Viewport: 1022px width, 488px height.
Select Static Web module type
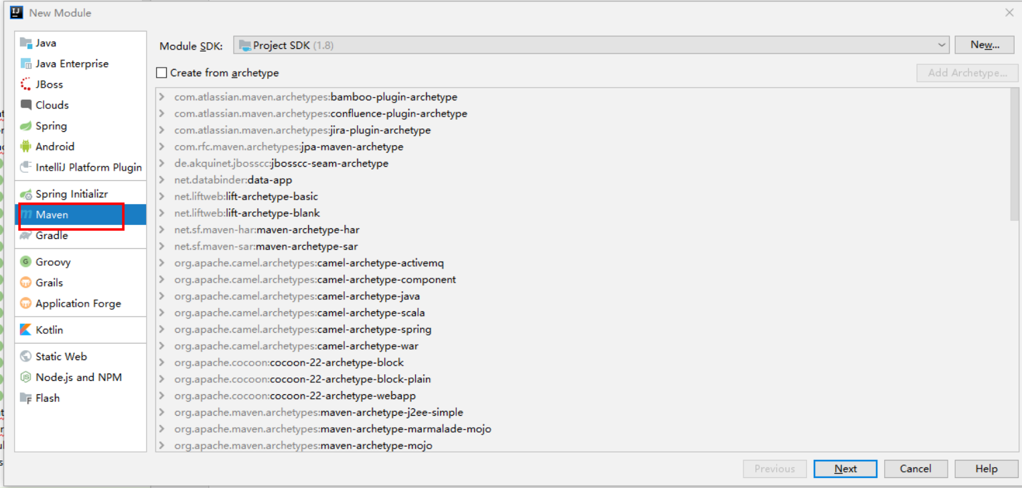61,356
